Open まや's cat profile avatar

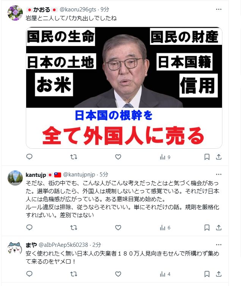[x=15, y=248]
